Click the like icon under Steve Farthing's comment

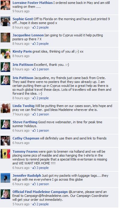point(34,130)
